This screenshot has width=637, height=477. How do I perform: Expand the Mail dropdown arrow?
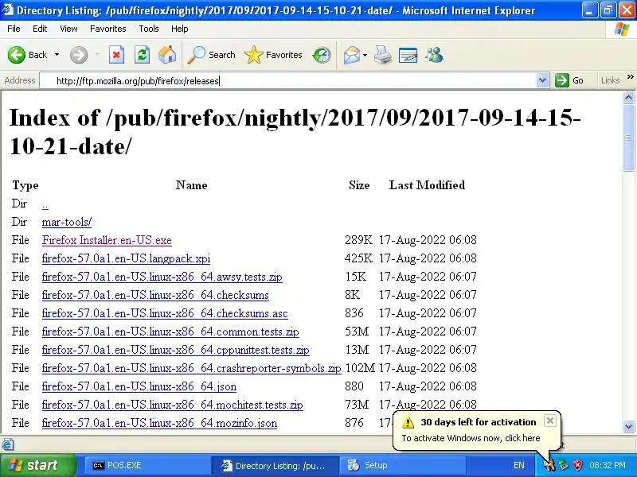point(365,55)
